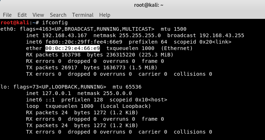This screenshot has width=265, height=140.
Task: Click the broadcast address 192.168.43.255
Action: (222, 35)
